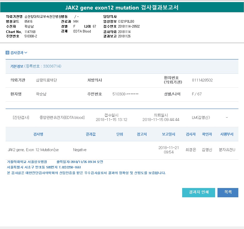This screenshot has width=244, height=229.
Task: Select the 삼광의료재단 institution value
Action: click(46, 80)
